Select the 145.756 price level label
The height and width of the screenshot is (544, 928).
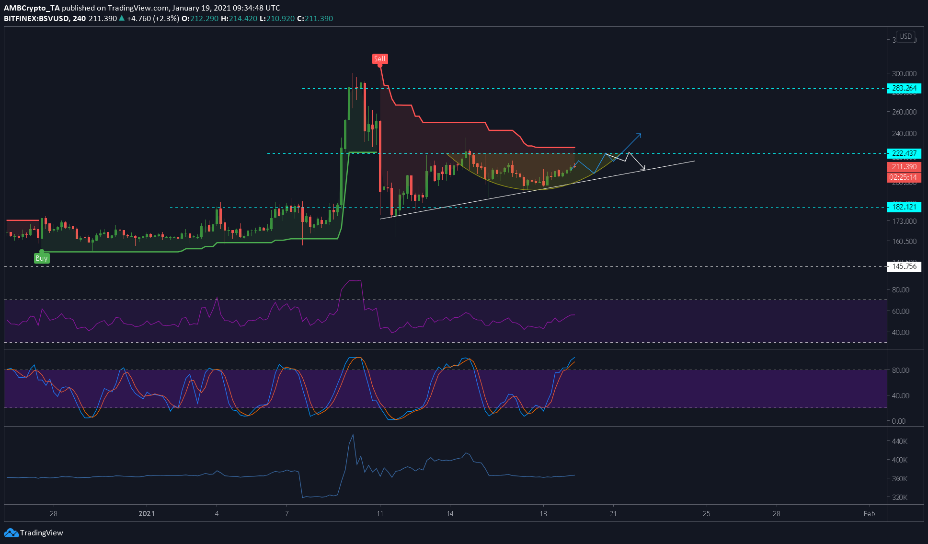[904, 266]
